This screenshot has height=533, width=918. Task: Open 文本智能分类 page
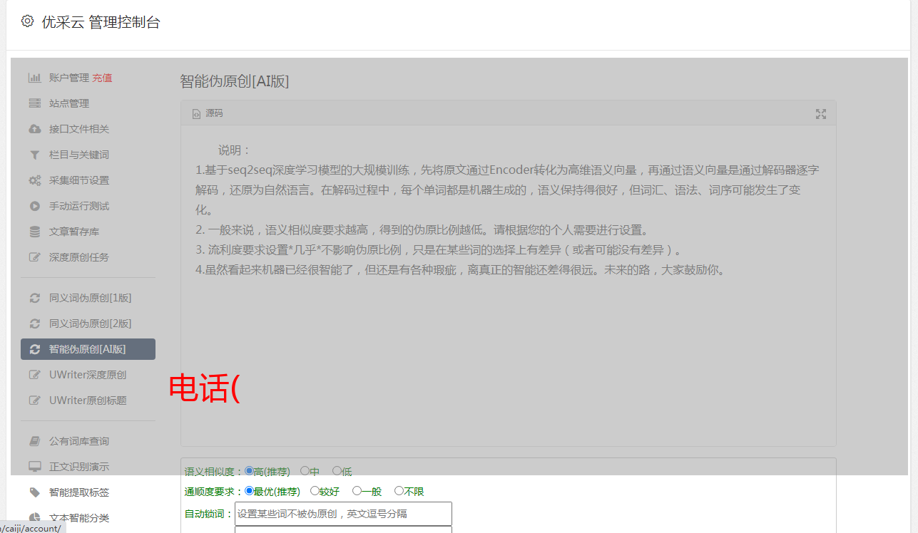coord(79,518)
